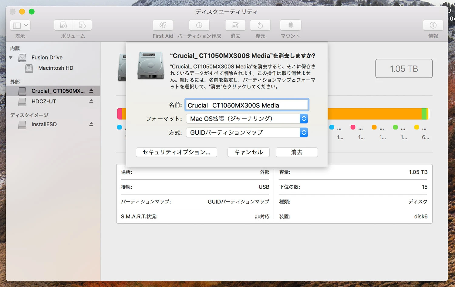Click the ディスク type value
Screen dimensions: 455x287
tap(418, 202)
